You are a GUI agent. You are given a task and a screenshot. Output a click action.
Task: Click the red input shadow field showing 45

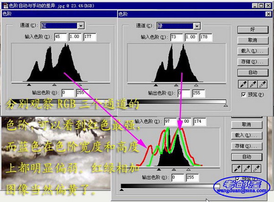point(60,37)
